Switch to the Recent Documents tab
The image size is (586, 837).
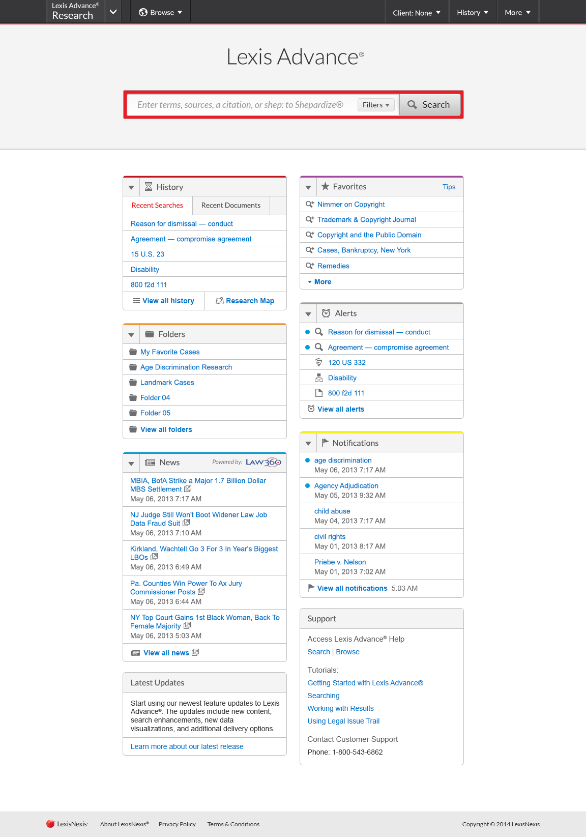(231, 205)
